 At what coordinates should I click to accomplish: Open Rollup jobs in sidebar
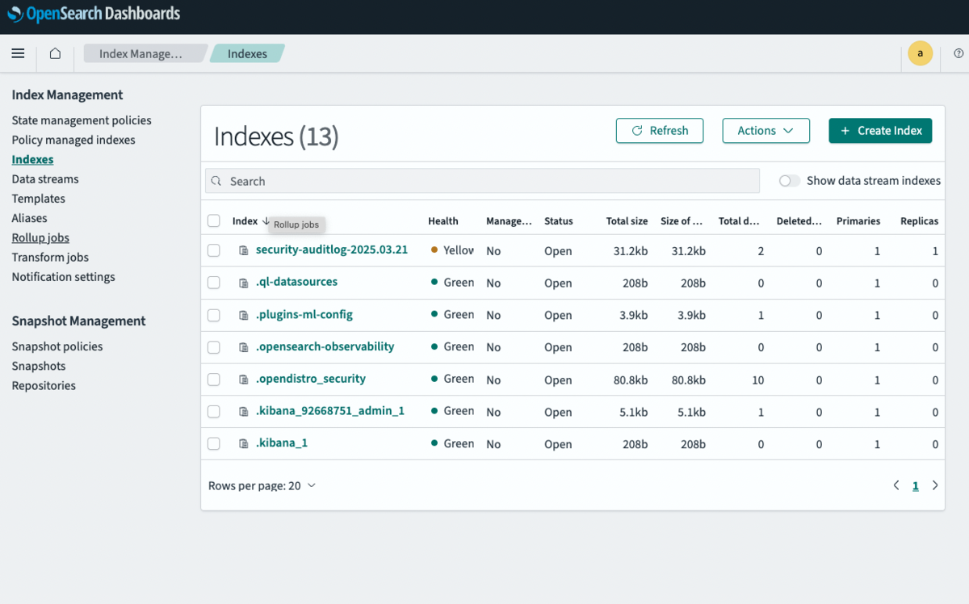click(40, 238)
